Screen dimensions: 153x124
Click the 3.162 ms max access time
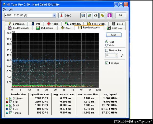89,98
